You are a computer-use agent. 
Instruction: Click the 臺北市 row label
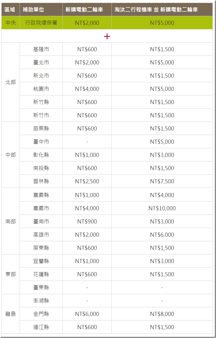tap(41, 63)
